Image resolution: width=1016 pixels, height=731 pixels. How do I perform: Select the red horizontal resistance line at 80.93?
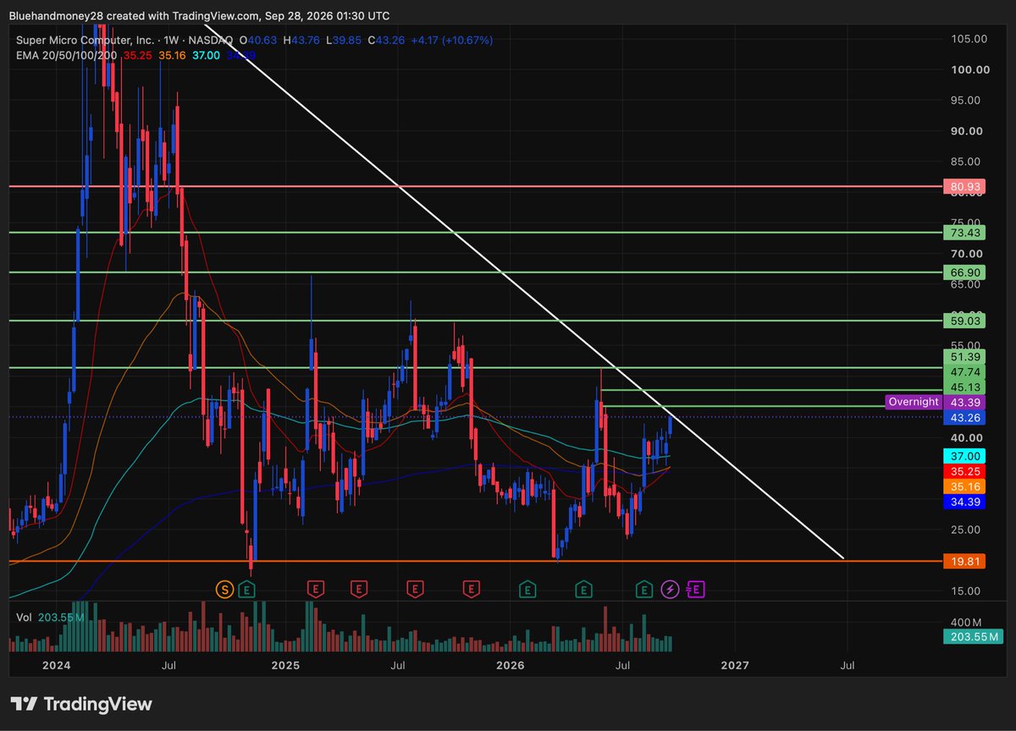(474, 186)
